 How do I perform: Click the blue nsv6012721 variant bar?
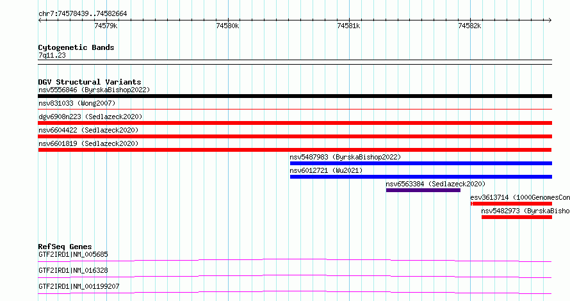coord(421,177)
